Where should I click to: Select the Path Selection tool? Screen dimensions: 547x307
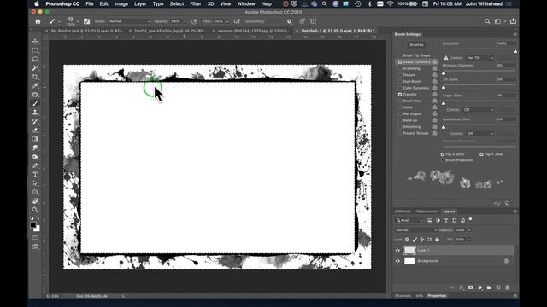(35, 183)
